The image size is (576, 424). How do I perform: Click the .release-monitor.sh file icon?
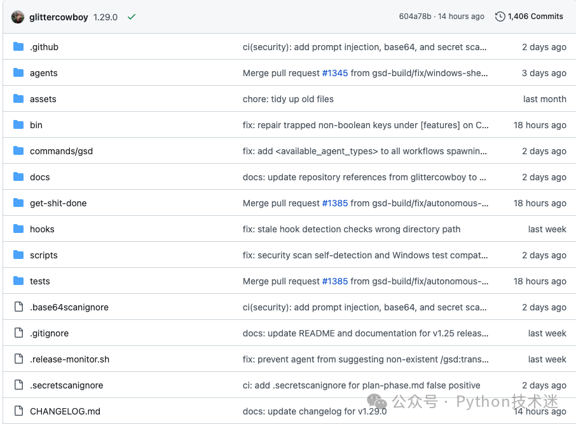coord(18,359)
